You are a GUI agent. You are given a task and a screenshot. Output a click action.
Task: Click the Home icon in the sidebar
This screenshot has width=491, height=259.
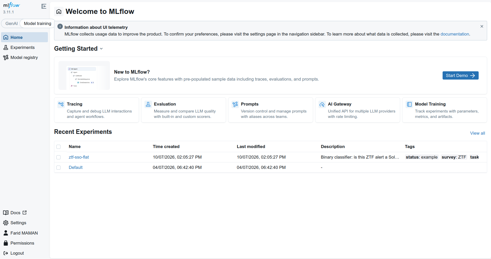(x=6, y=37)
